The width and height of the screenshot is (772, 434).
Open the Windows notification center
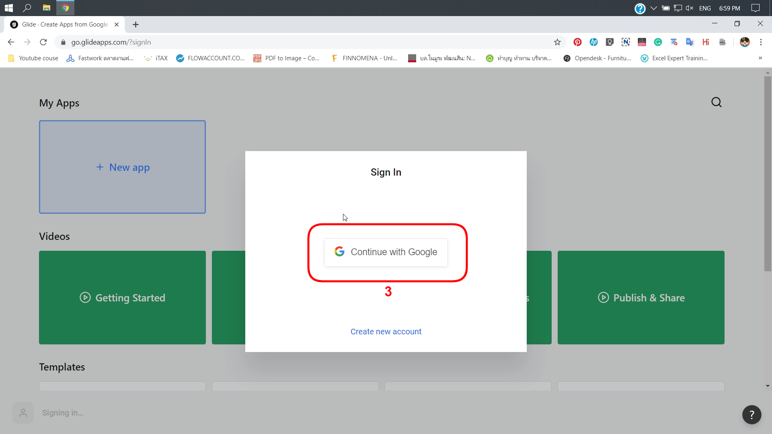[756, 8]
